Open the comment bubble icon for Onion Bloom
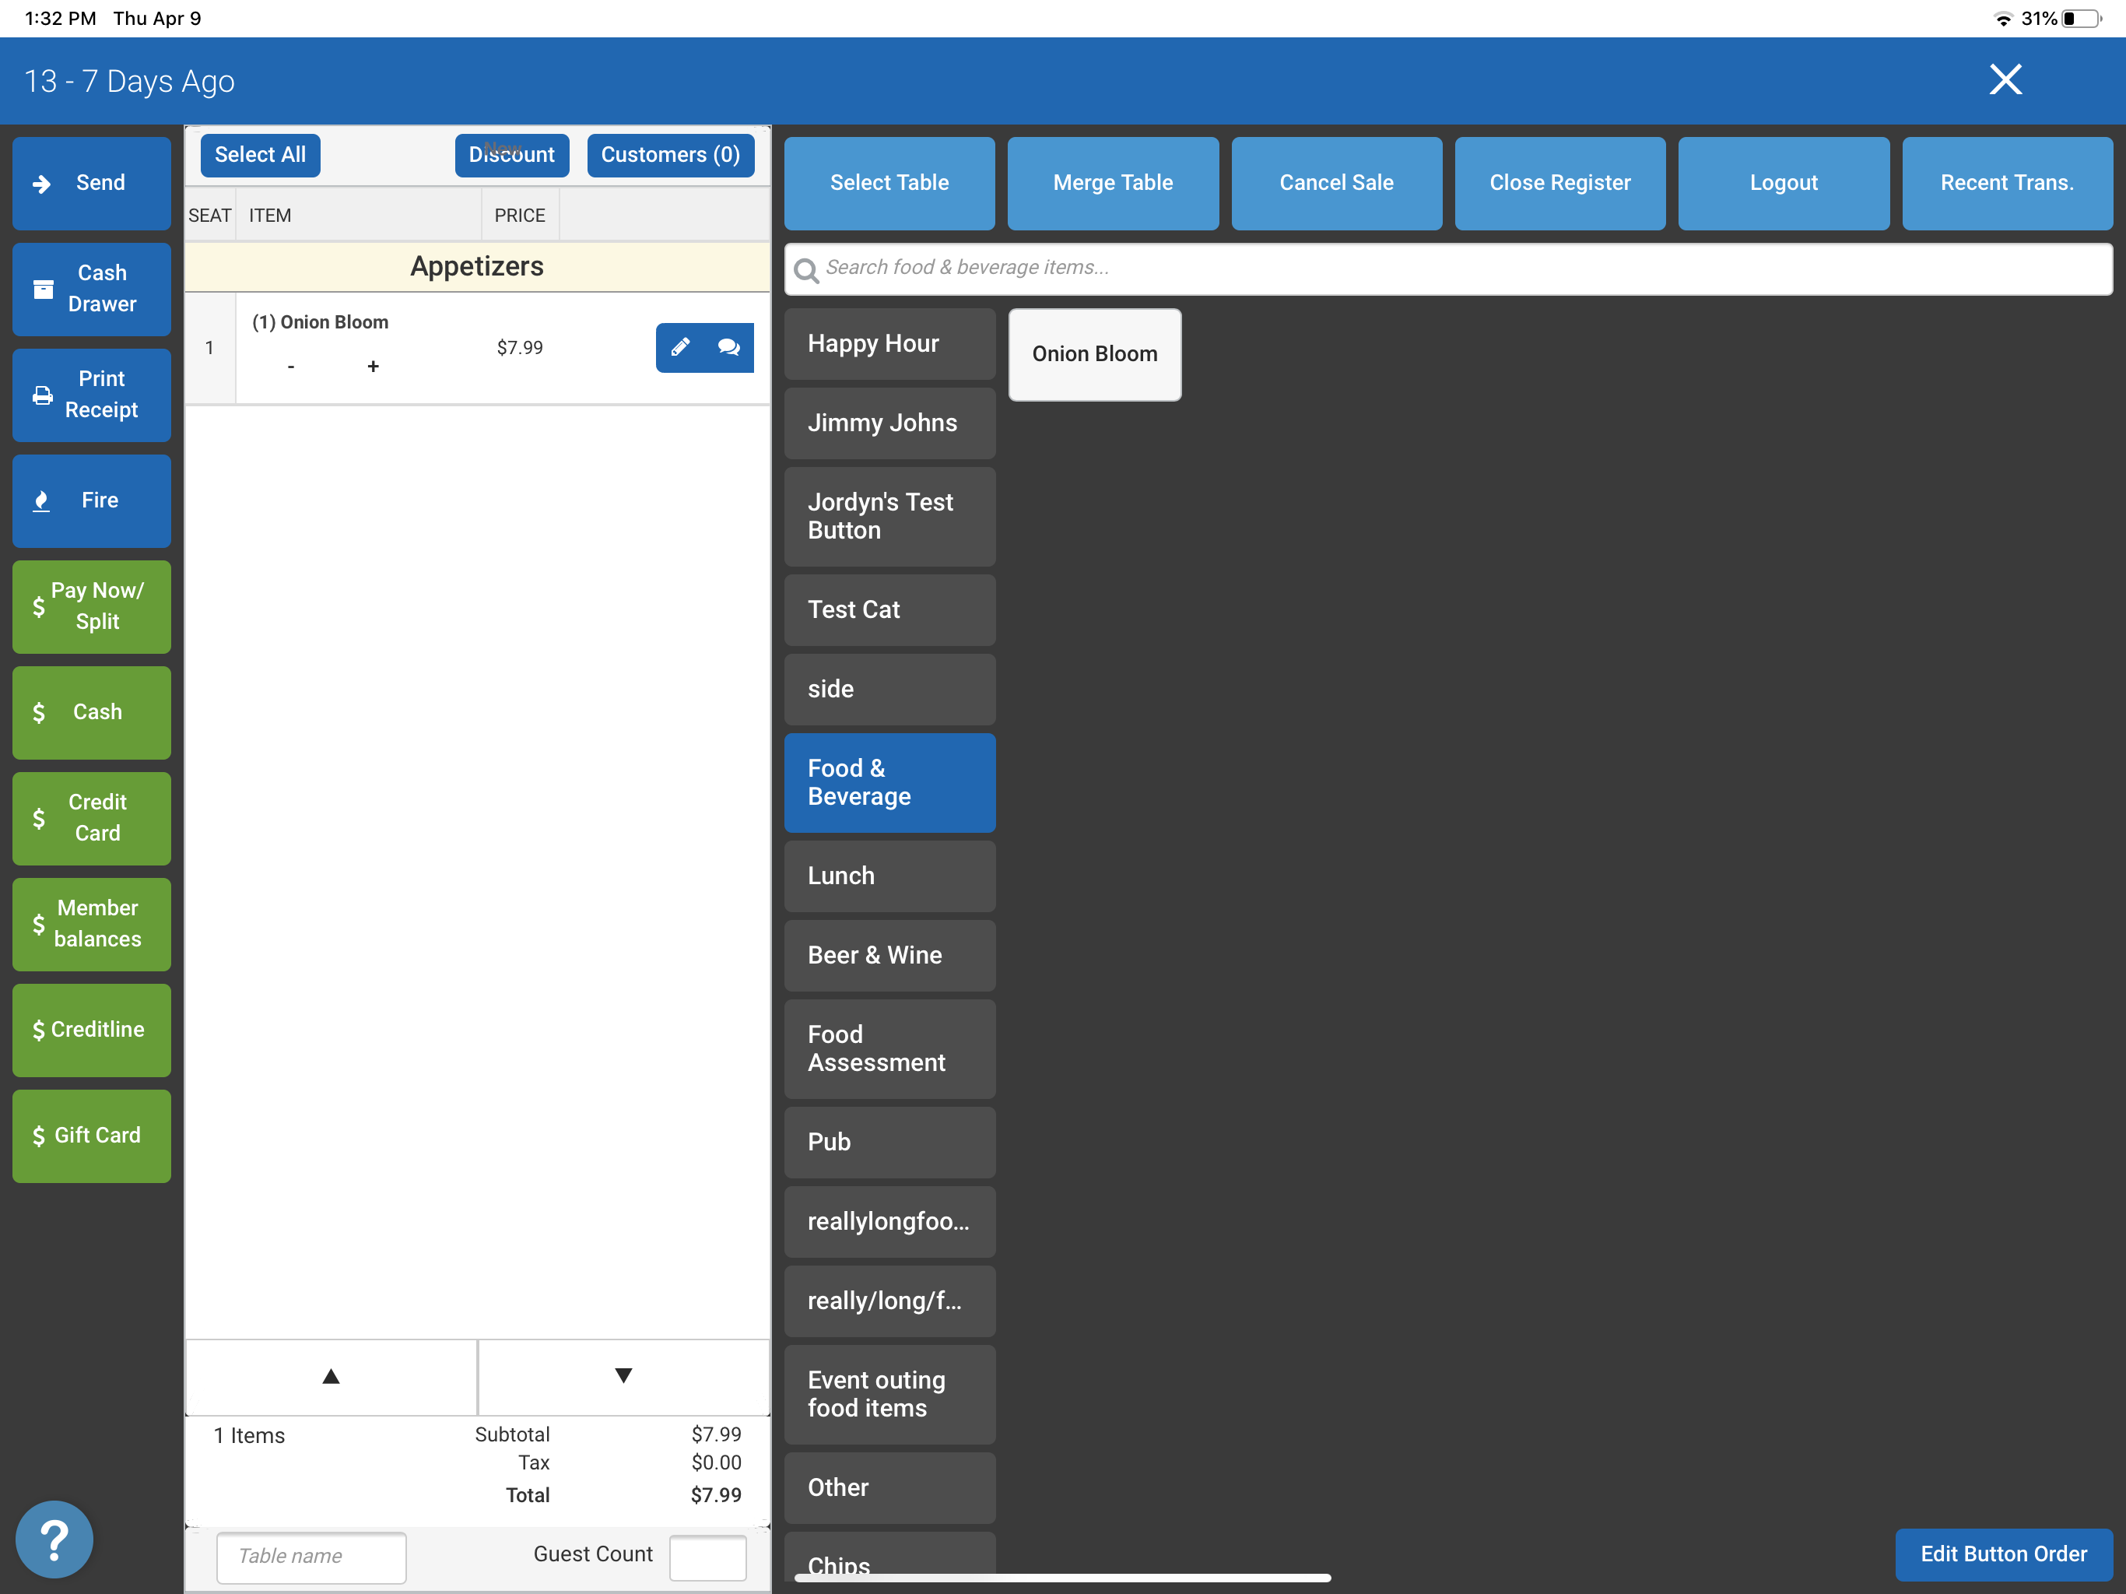 (x=728, y=347)
